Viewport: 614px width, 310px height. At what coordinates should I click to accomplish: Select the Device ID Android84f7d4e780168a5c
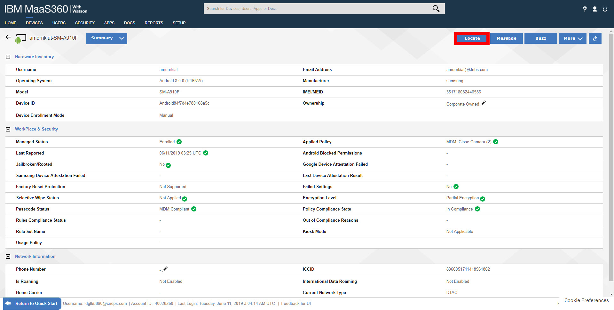(184, 103)
